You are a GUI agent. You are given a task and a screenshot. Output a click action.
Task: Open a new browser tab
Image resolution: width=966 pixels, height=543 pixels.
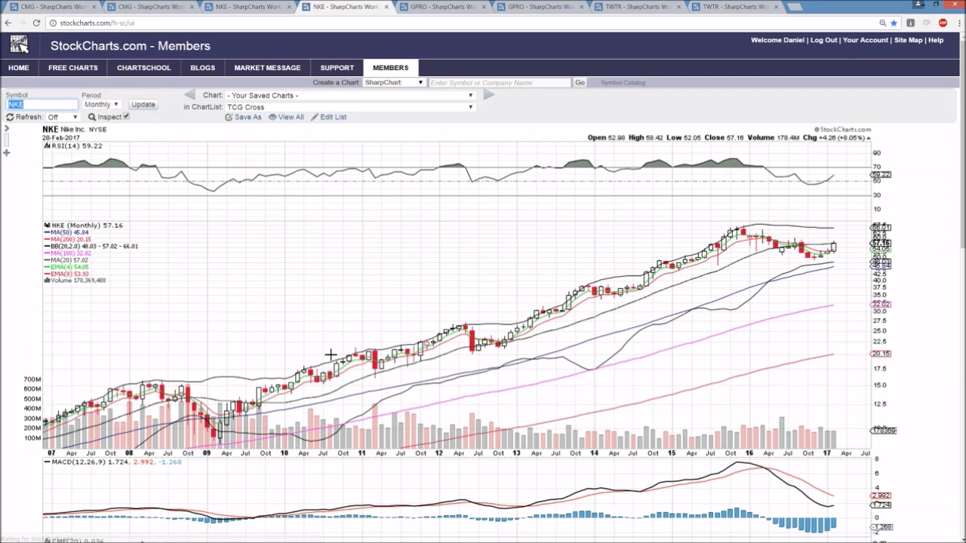coord(794,7)
